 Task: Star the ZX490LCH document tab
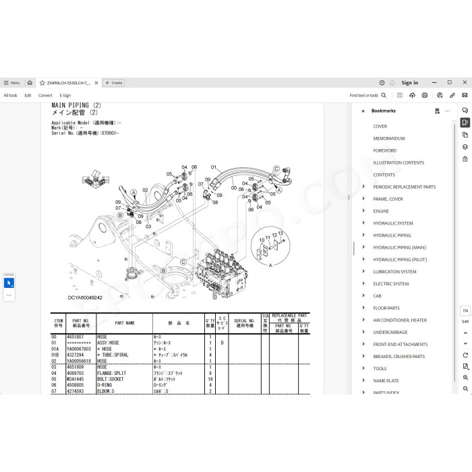tap(42, 83)
